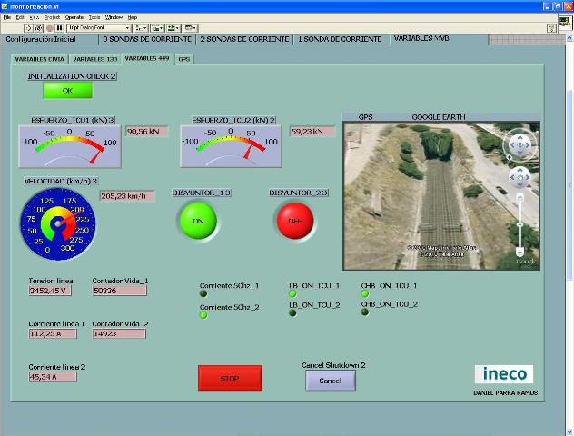Click the LB_ON_TCU_1 LED
This screenshot has height=436, width=574.
(292, 293)
